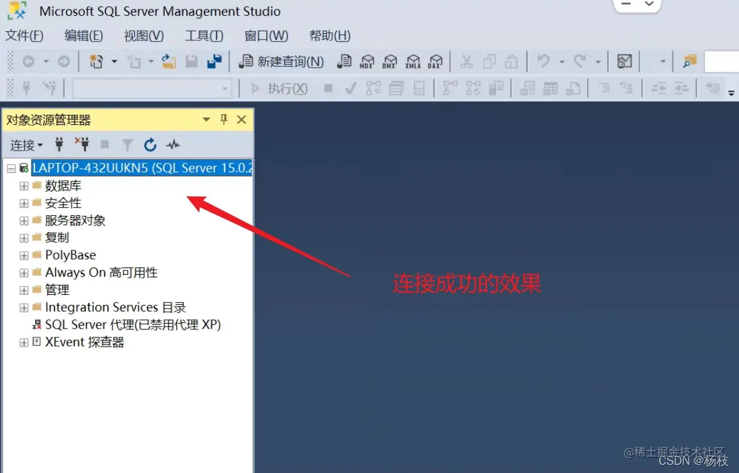Collapse the LAPTOP-432UUKN5 server node
This screenshot has width=739, height=473.
click(x=11, y=168)
